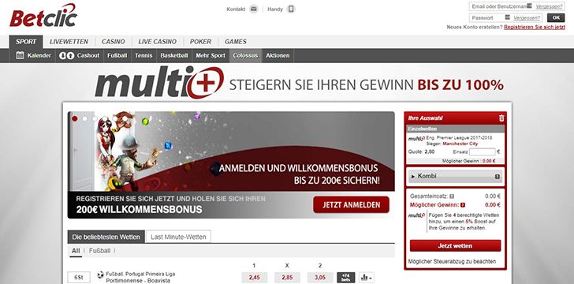Click the Kontakt text link
The height and width of the screenshot is (284, 574).
click(236, 9)
